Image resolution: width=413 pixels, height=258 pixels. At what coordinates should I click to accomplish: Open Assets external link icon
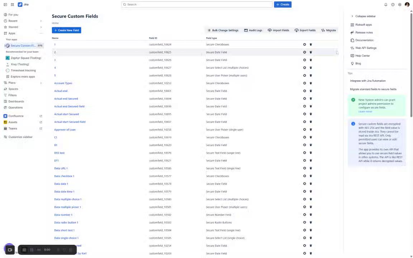41,122
